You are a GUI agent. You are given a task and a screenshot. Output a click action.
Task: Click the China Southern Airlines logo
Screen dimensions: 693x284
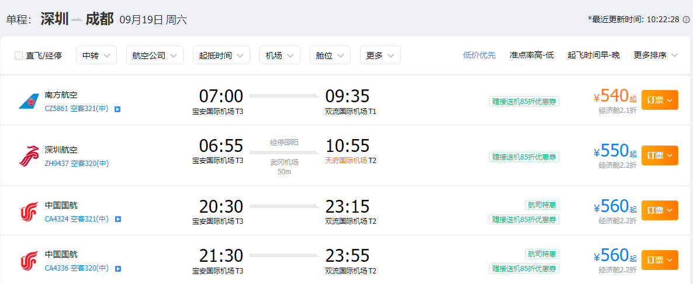click(29, 102)
